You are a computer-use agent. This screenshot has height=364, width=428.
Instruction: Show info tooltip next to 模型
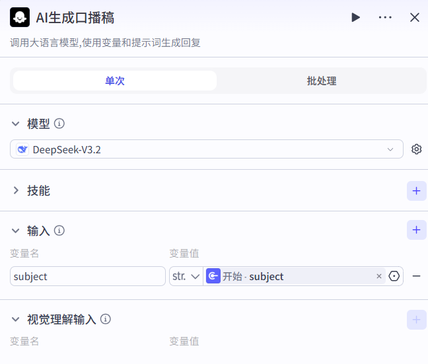[59, 124]
